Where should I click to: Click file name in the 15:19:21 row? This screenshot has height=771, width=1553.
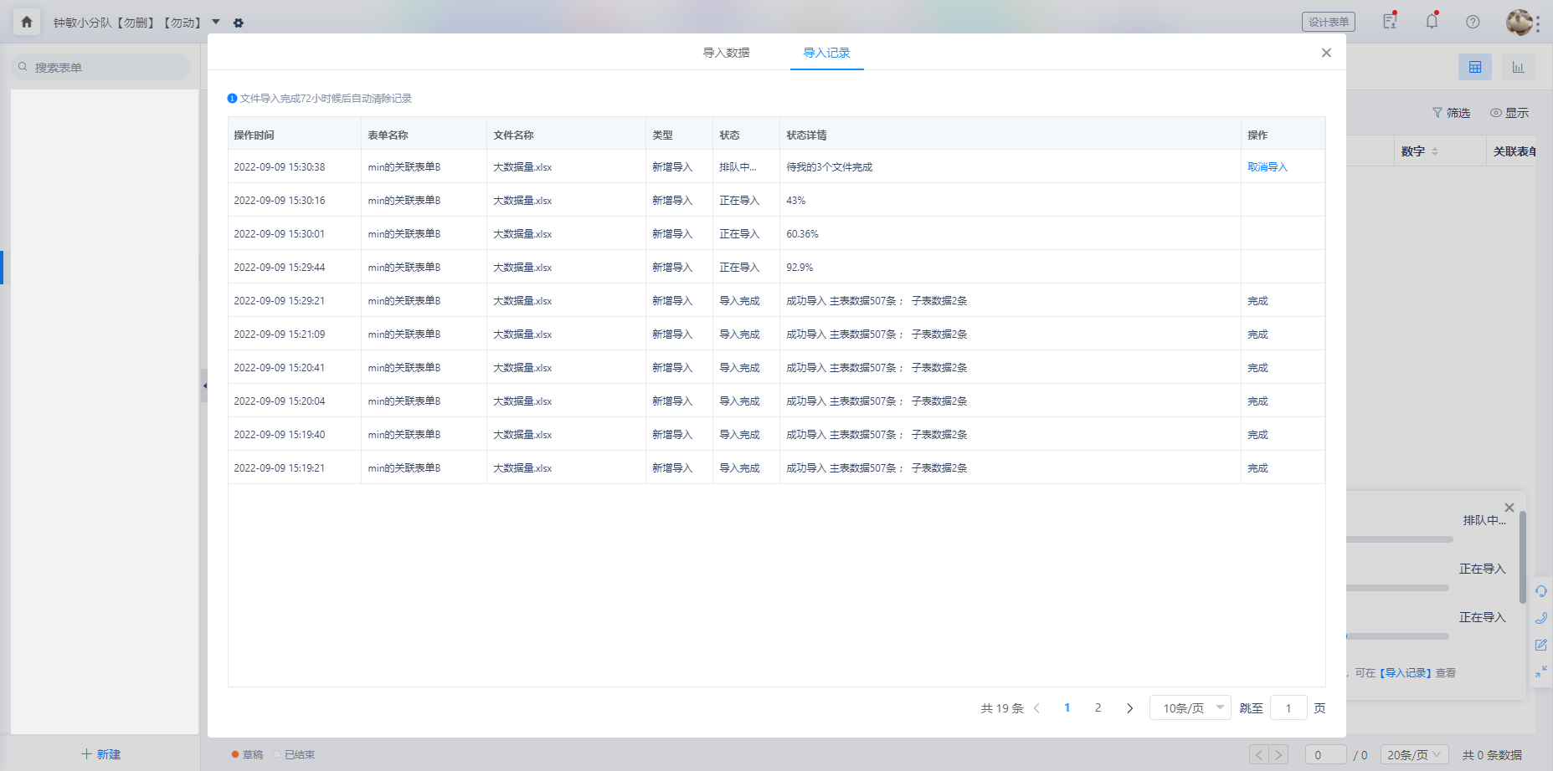[x=522, y=468]
